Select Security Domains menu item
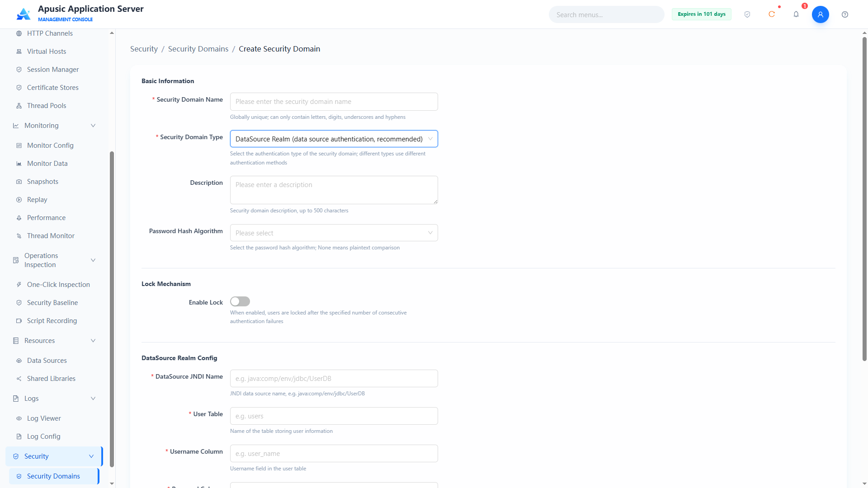 pos(53,476)
